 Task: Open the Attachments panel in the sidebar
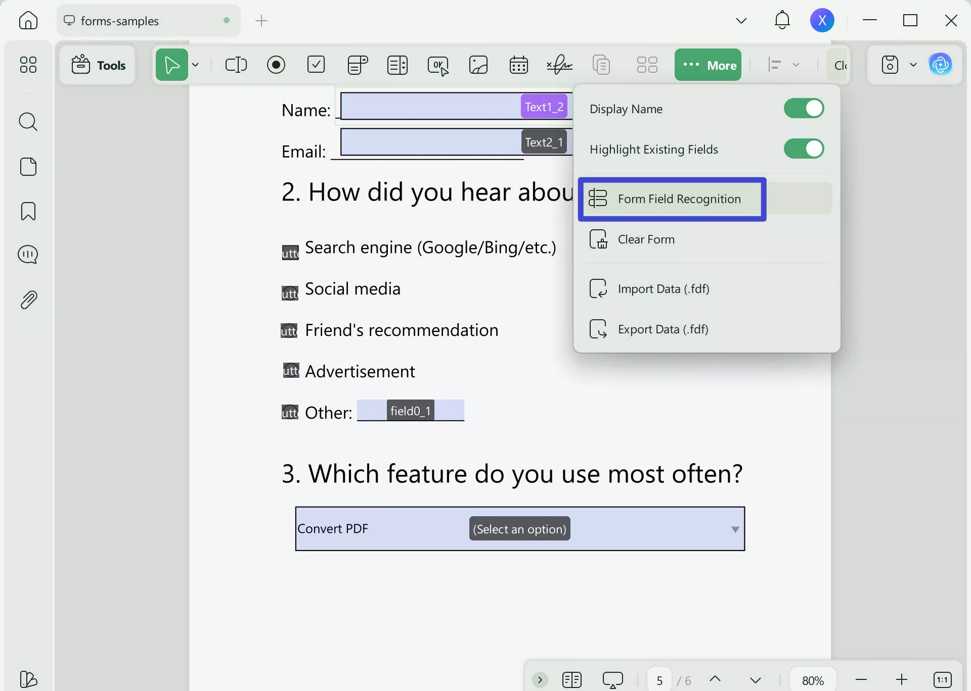tap(28, 299)
